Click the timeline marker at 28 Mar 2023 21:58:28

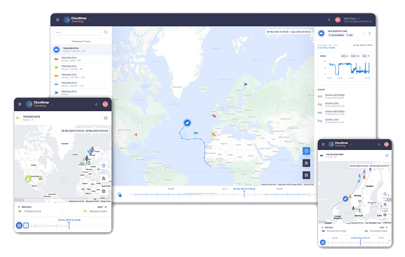[244, 193]
